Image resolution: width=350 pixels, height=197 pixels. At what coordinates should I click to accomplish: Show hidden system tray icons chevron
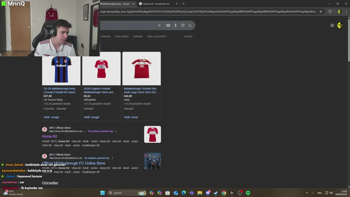[307, 193]
